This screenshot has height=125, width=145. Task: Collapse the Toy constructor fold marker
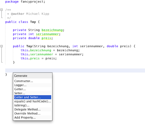tap(2, 46)
